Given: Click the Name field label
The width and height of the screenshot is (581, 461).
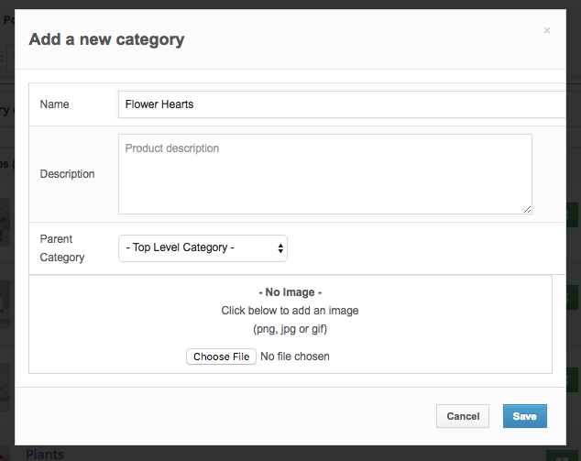Looking at the screenshot, I should (x=55, y=104).
